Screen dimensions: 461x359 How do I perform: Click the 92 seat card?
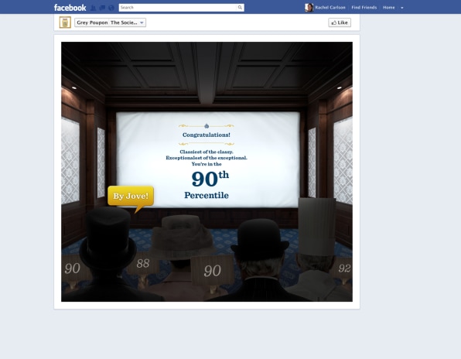344,268
